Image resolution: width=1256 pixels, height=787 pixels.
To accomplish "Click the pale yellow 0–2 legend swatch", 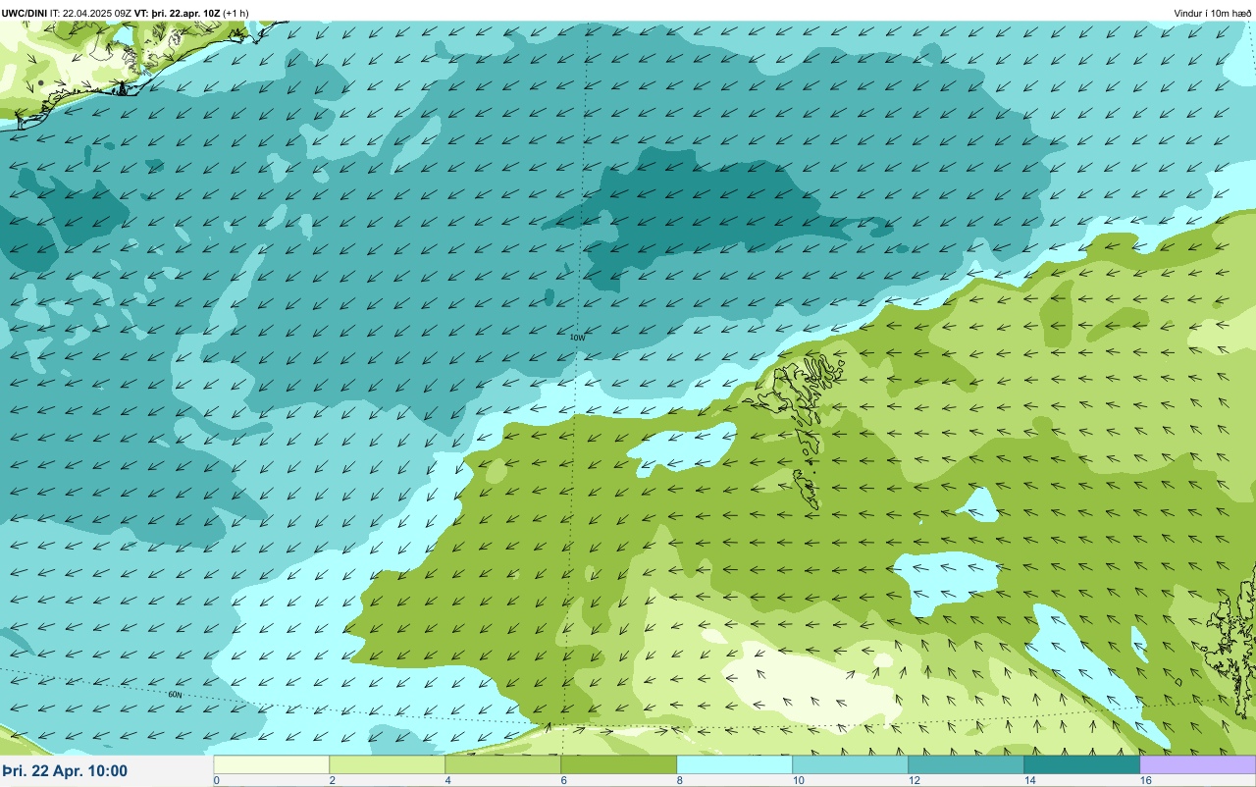I will (x=271, y=764).
